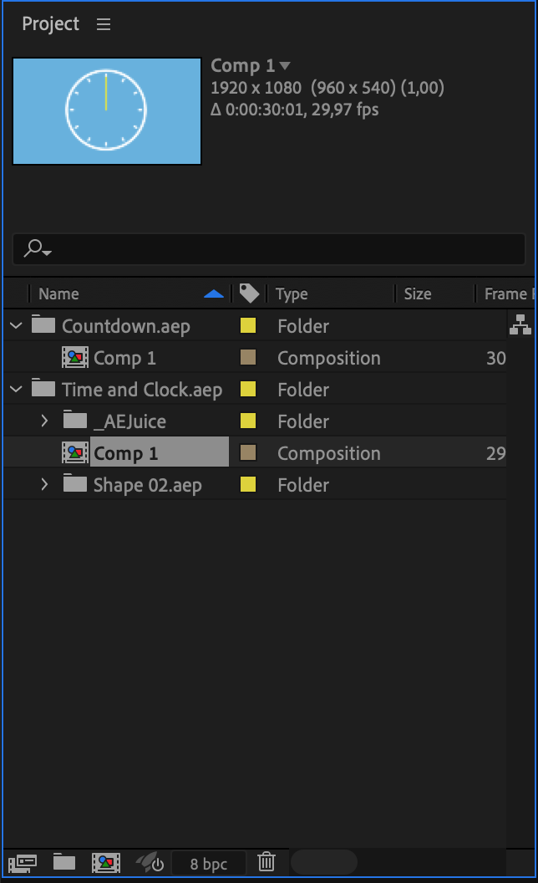The image size is (538, 883).
Task: Click the 8 bpc color depth button
Action: (208, 864)
